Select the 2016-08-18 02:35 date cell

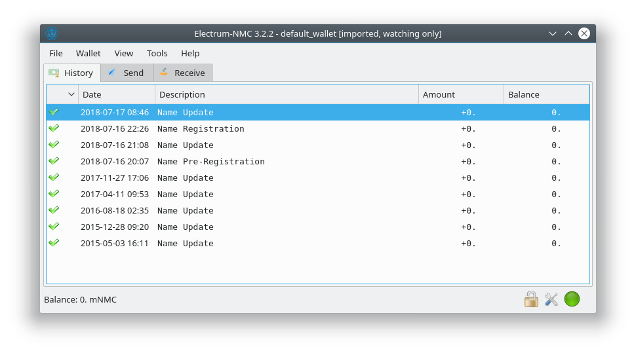(x=115, y=211)
